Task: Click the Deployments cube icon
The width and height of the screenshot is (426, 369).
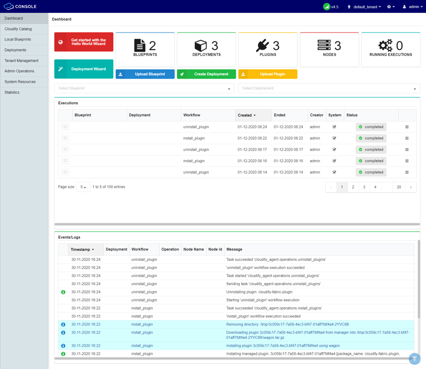Action: click(201, 45)
